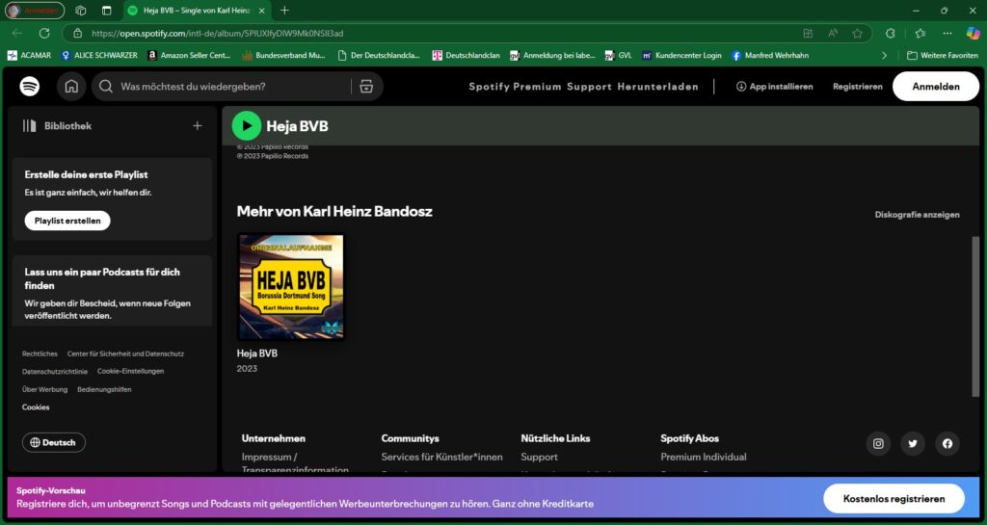Open Spotify Instagram page icon

(878, 443)
